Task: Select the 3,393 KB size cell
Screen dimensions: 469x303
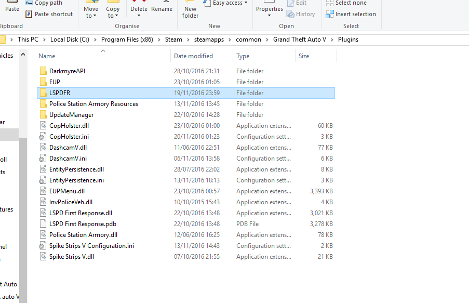Action: pyautogui.click(x=321, y=191)
